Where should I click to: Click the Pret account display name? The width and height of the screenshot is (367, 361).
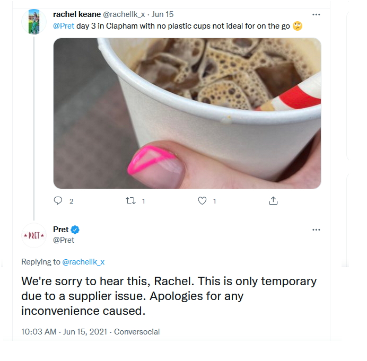61,230
